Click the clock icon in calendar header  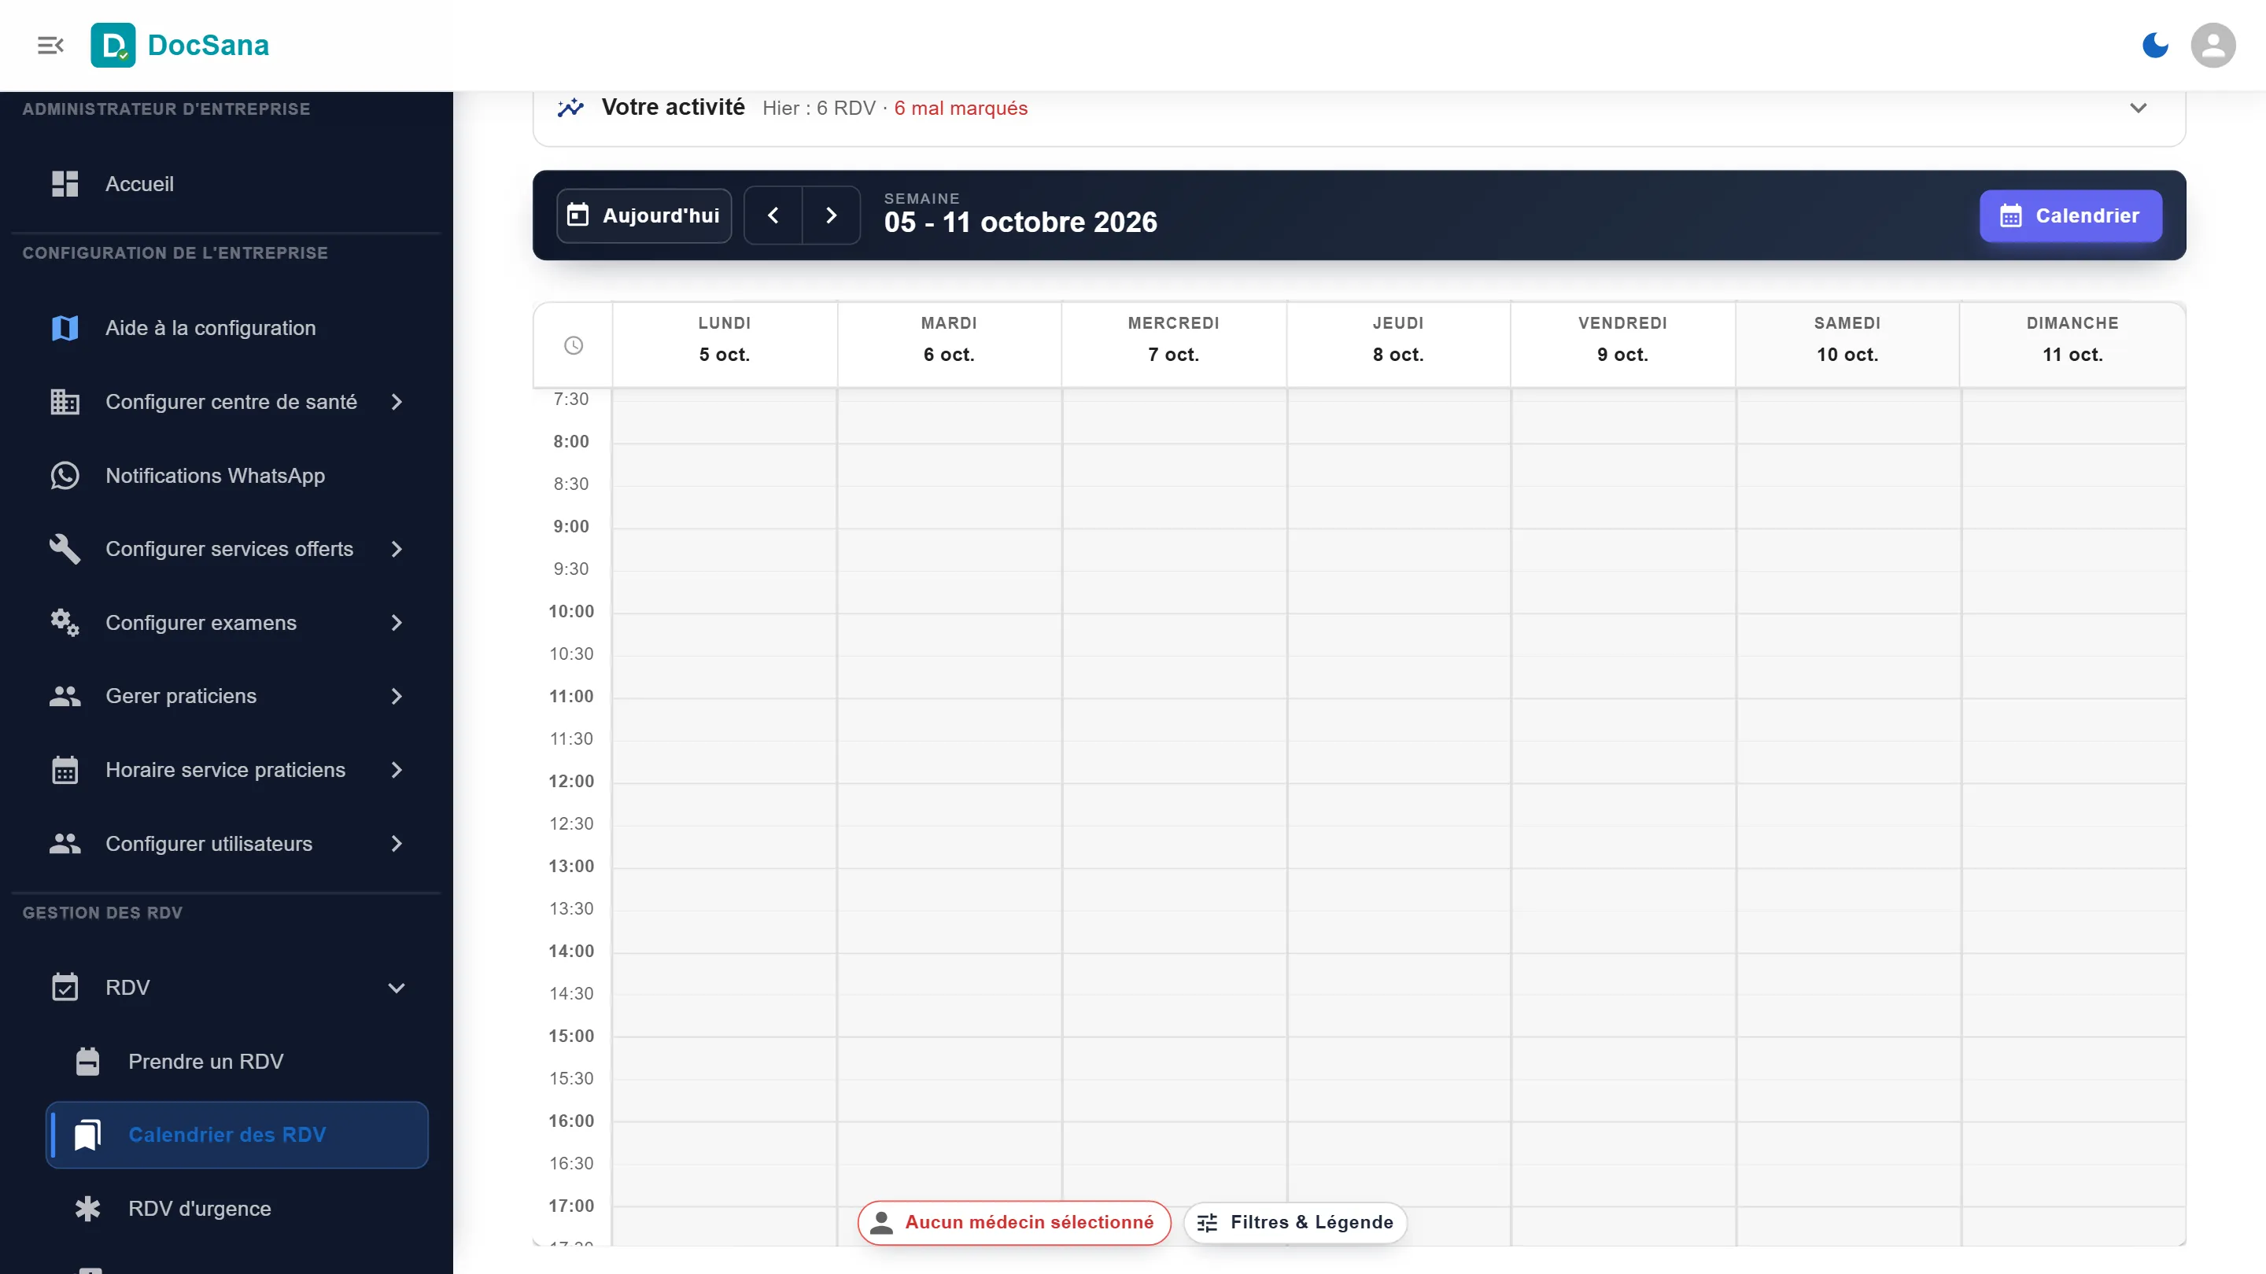pos(574,345)
